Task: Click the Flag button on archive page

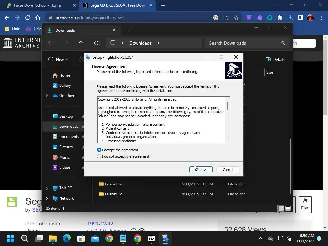Action: 305,205
